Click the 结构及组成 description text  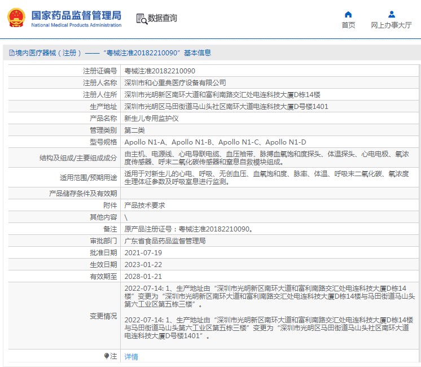click(266, 158)
